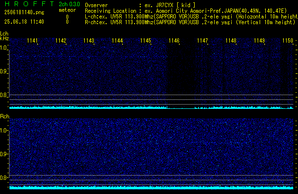
Task: Click the Lch channel label
Action: [4, 34]
